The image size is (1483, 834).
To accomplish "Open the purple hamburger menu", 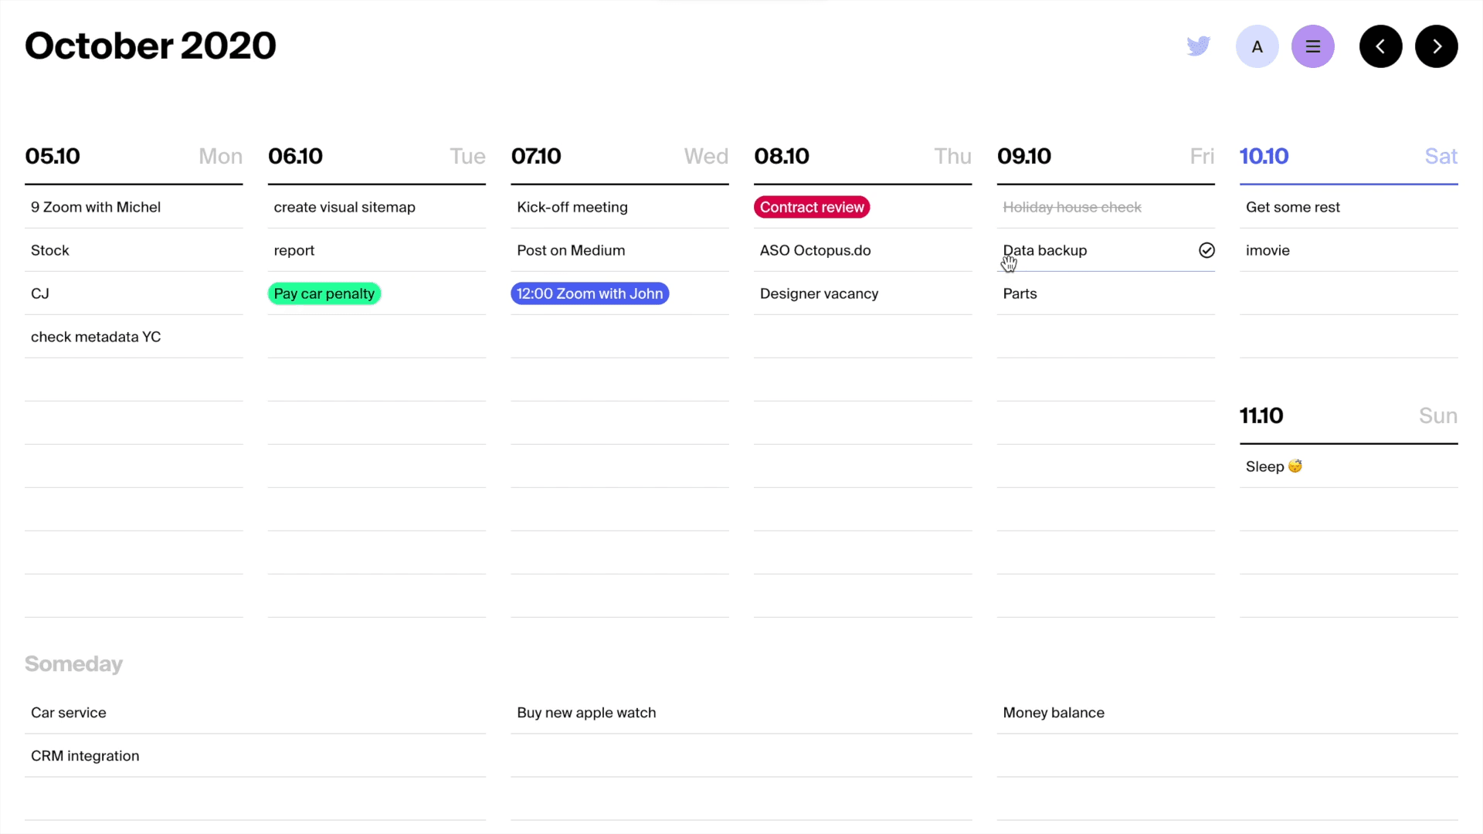I will [x=1312, y=46].
